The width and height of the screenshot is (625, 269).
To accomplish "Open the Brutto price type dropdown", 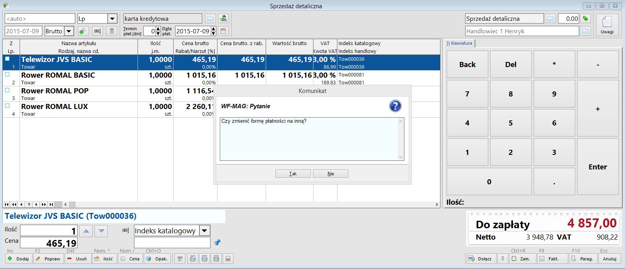I will coord(69,31).
